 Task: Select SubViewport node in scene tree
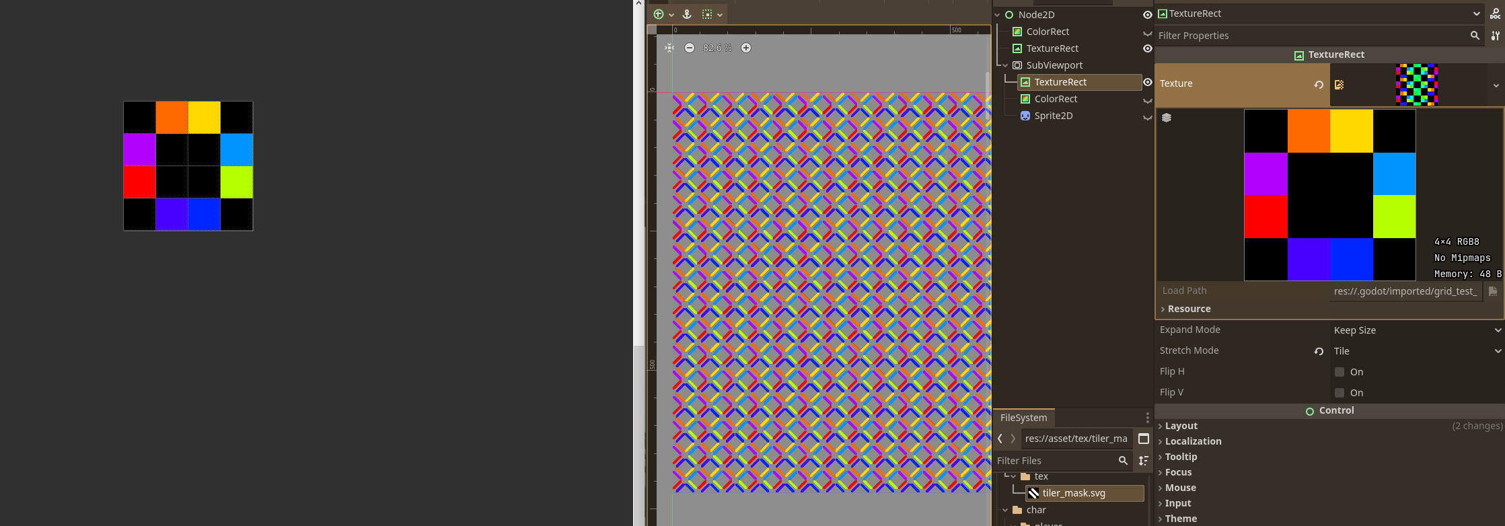pyautogui.click(x=1054, y=65)
